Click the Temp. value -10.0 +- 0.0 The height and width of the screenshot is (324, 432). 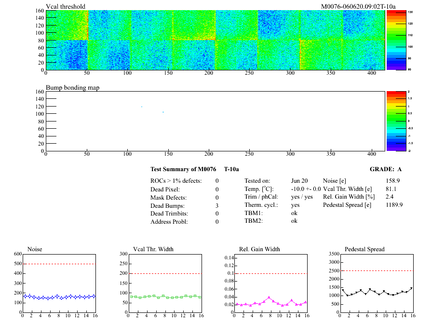tap(306, 189)
